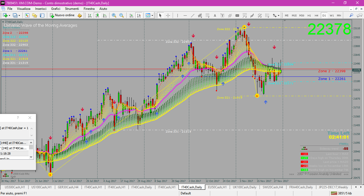Image resolution: width=364 pixels, height=196 pixels.
Task: Click the '3851/5 kb' connection status
Action: click(x=341, y=193)
